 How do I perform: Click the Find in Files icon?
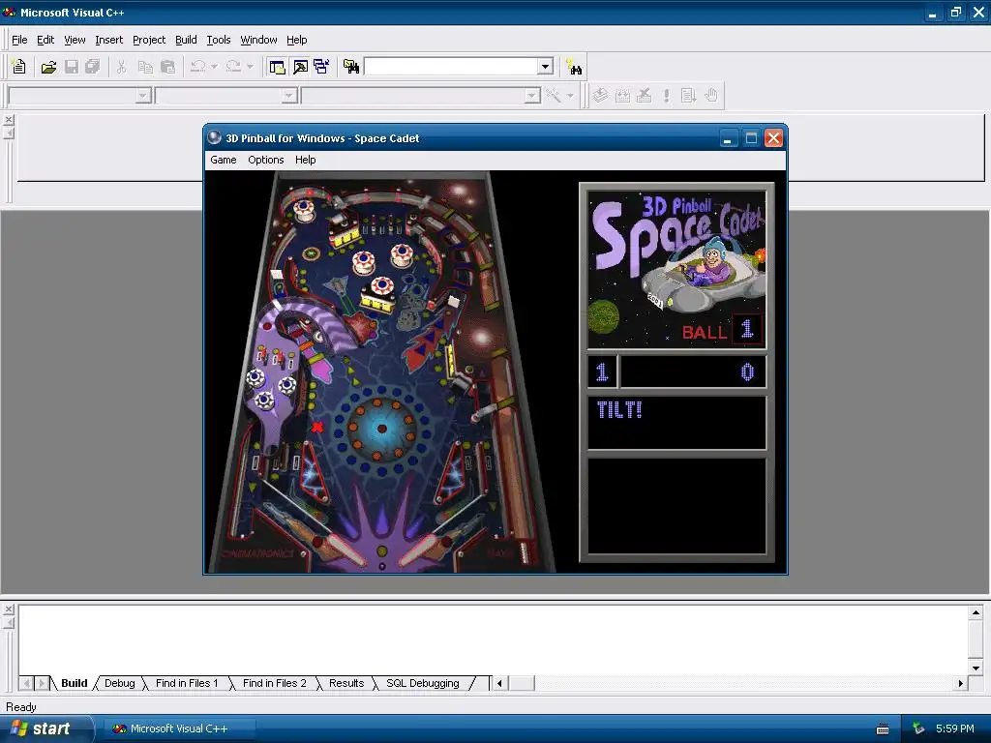click(x=350, y=67)
